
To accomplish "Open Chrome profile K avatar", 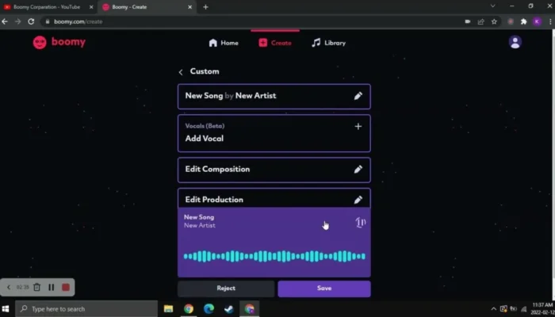I will (x=537, y=21).
